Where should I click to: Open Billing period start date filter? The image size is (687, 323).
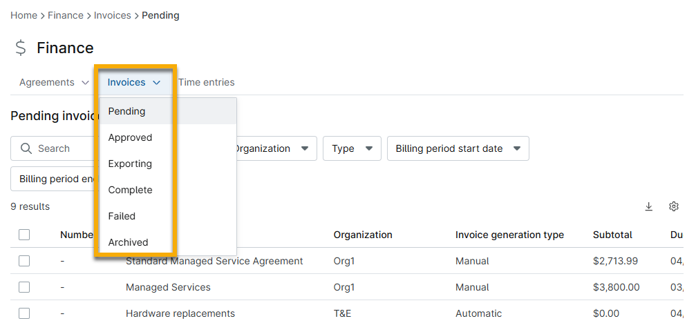[x=458, y=148]
